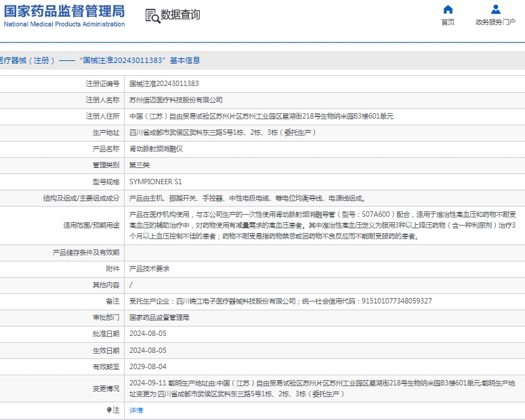Click the National Medical Products Administration subtitle
The image size is (525, 420).
[64, 24]
